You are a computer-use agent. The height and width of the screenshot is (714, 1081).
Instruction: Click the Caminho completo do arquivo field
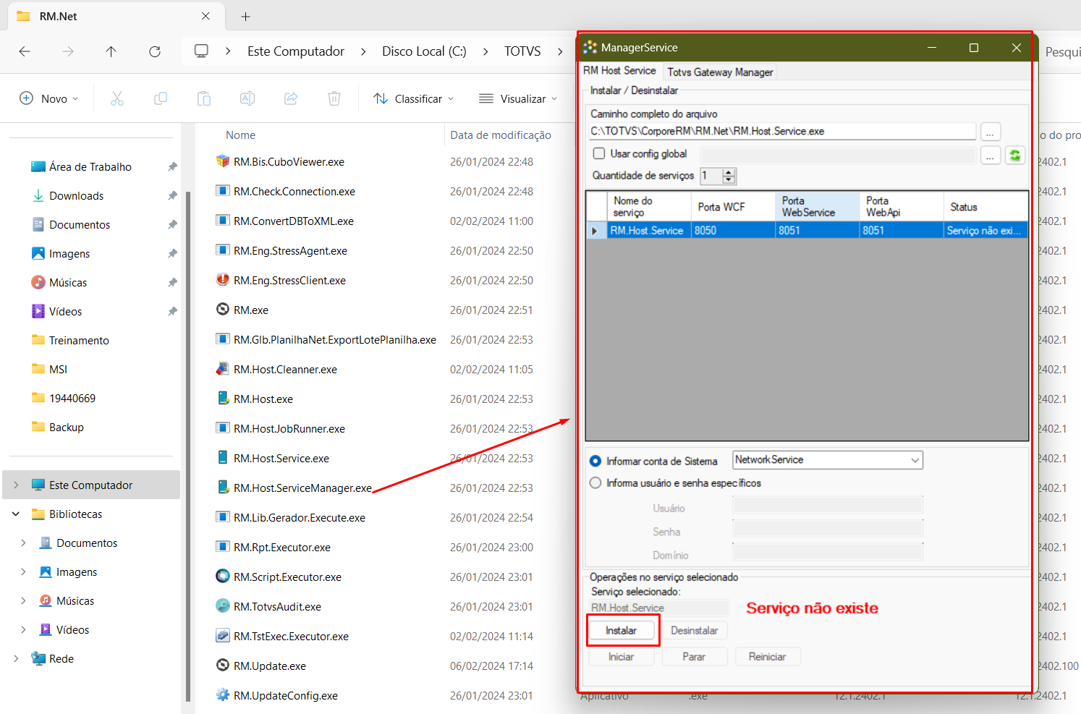pos(783,131)
